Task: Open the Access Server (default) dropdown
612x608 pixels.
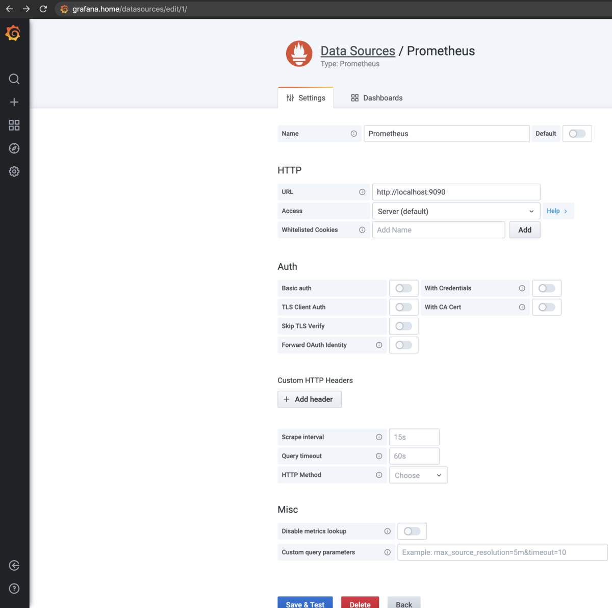Action: pyautogui.click(x=456, y=211)
